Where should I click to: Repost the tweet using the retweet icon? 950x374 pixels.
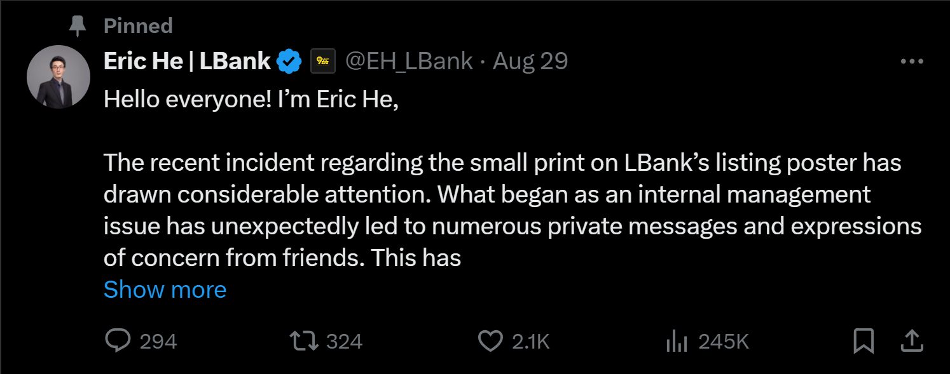pos(305,341)
